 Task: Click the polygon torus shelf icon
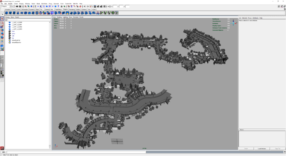click(25, 13)
